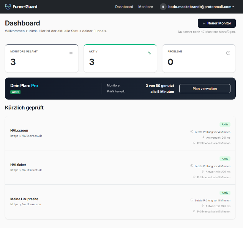Click the Aktiv badge of HVLscreen
This screenshot has width=243, height=228.
pos(225,124)
